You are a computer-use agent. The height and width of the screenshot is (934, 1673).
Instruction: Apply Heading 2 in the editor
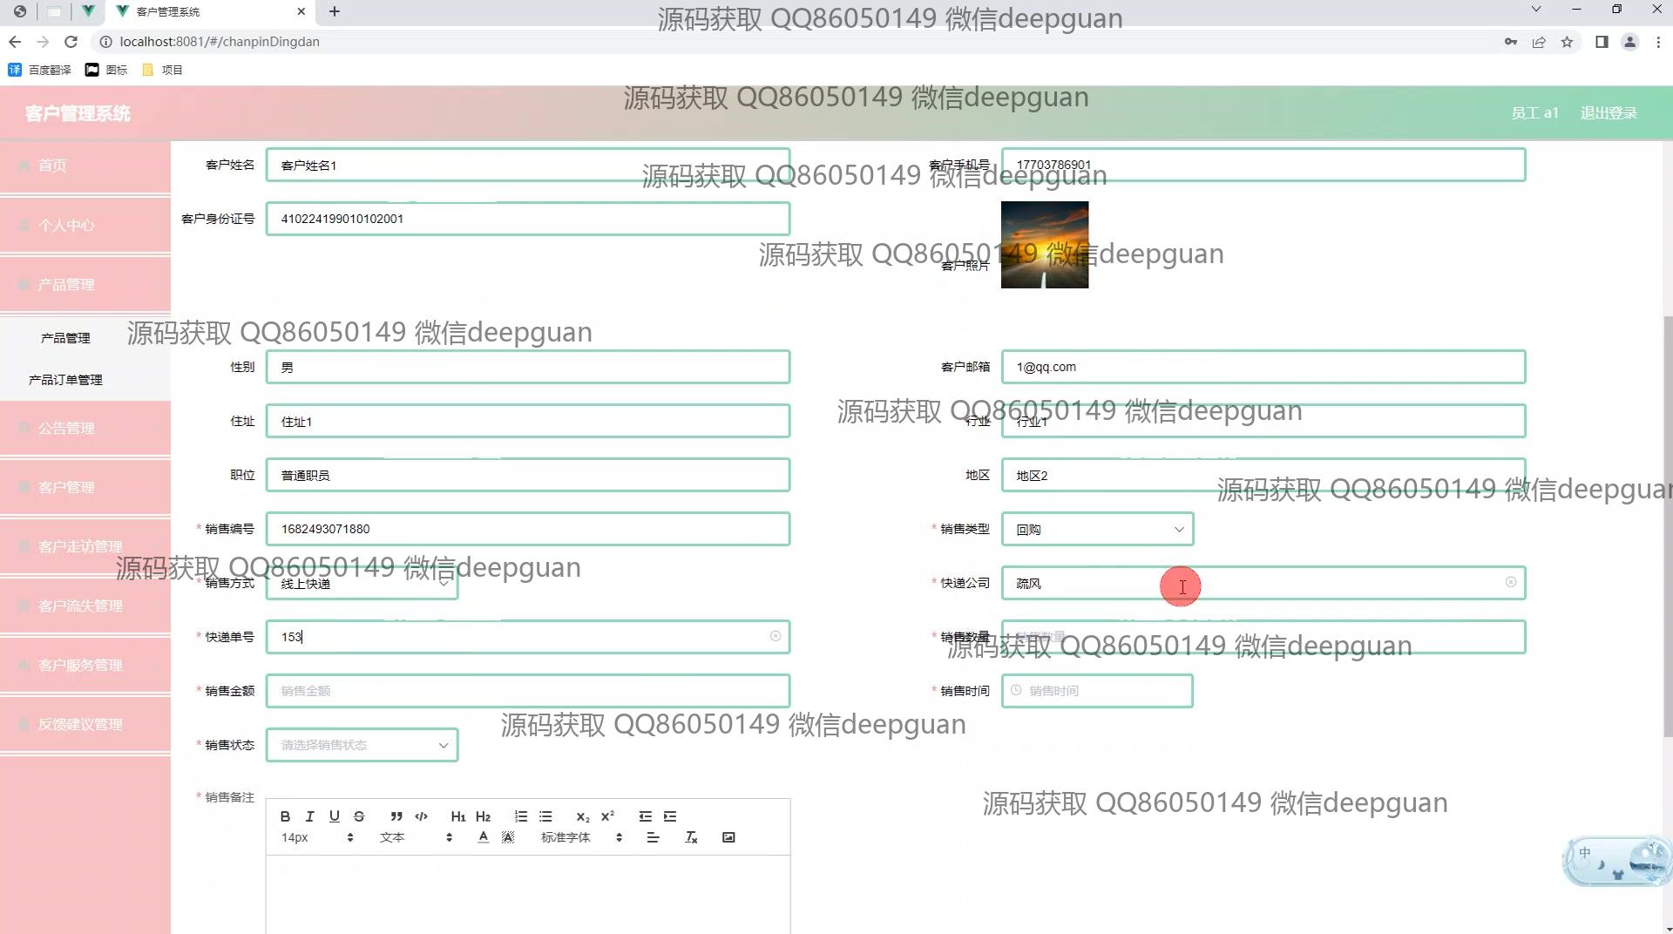[484, 816]
